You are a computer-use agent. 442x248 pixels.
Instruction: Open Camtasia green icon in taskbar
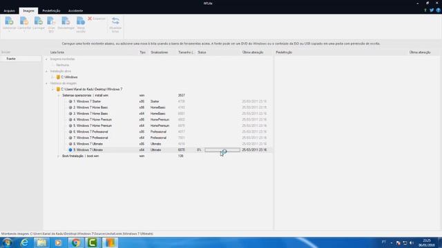[93, 242]
